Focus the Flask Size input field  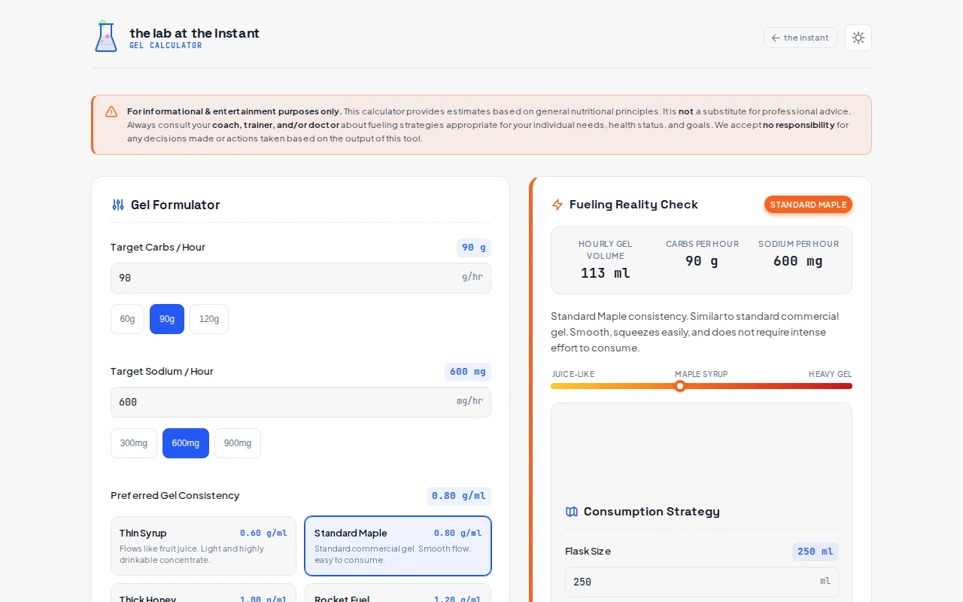[x=702, y=582]
